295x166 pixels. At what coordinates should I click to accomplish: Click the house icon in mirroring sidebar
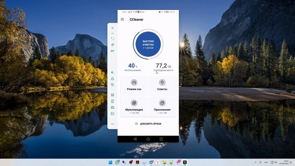coord(112,78)
